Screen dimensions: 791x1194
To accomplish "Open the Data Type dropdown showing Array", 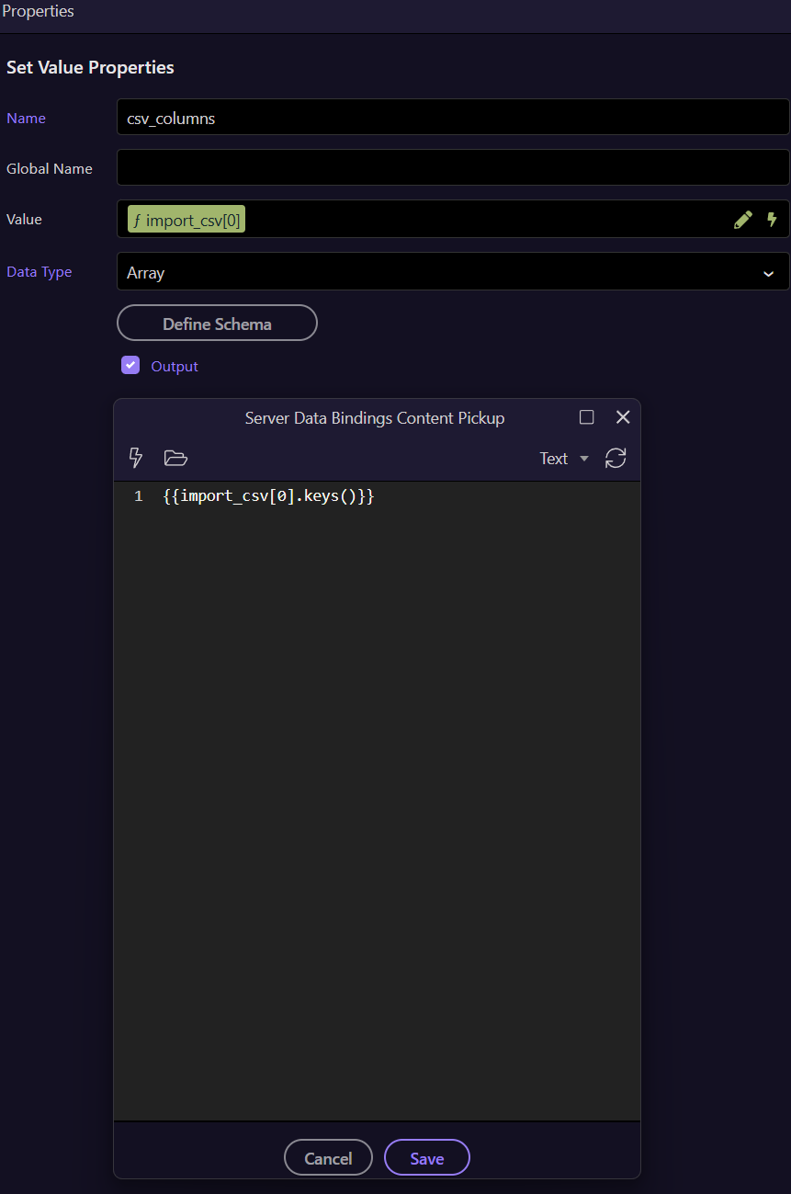I will coord(452,272).
